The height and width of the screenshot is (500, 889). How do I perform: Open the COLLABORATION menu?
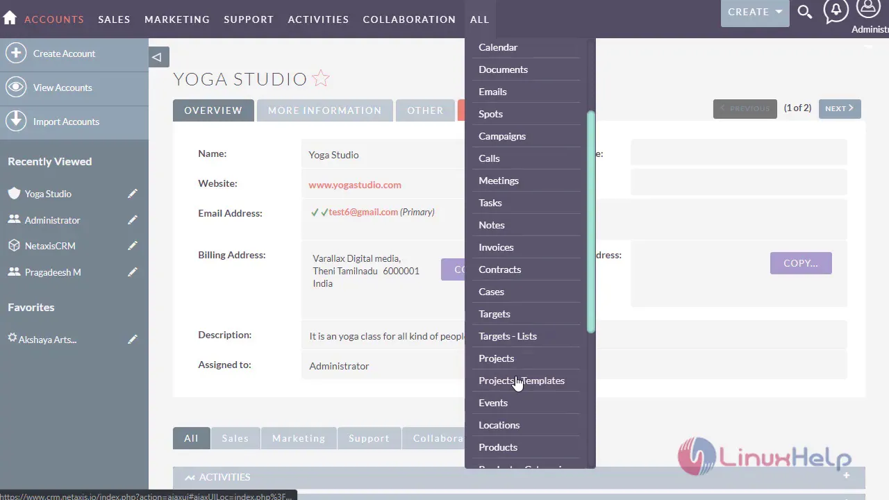409,19
